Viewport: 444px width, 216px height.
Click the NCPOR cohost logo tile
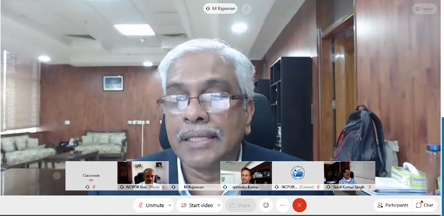(x=298, y=176)
